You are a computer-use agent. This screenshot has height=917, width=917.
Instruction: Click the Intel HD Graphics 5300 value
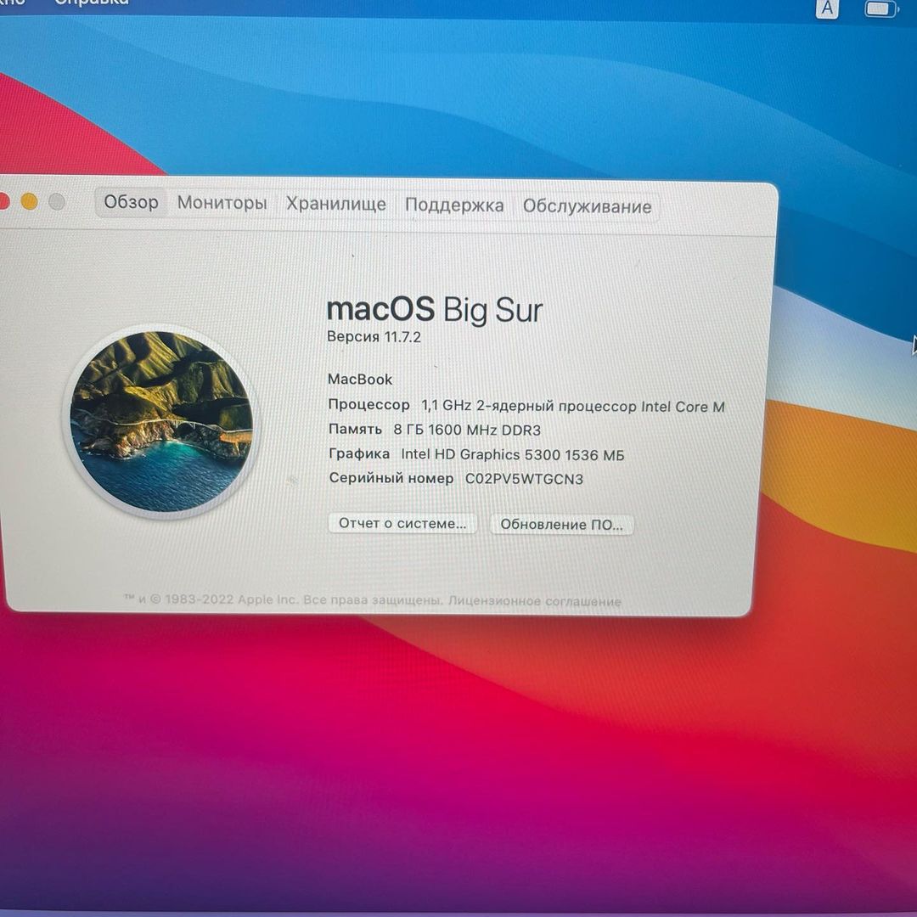[512, 455]
